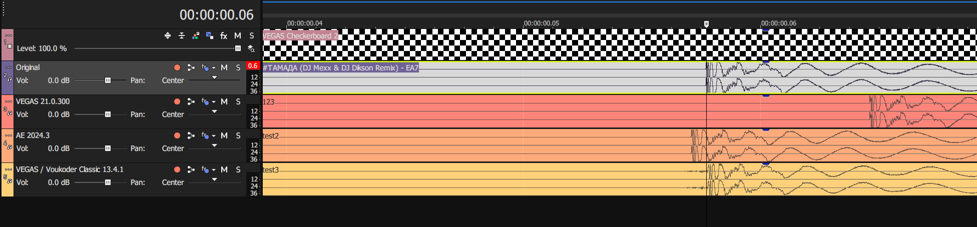Click the expand track layers icon on video track
977x227 pixels.
pyautogui.click(x=168, y=36)
